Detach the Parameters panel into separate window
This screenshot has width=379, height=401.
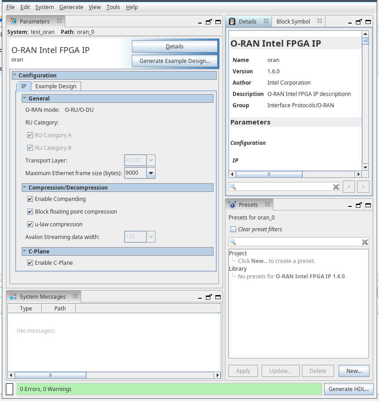click(209, 22)
